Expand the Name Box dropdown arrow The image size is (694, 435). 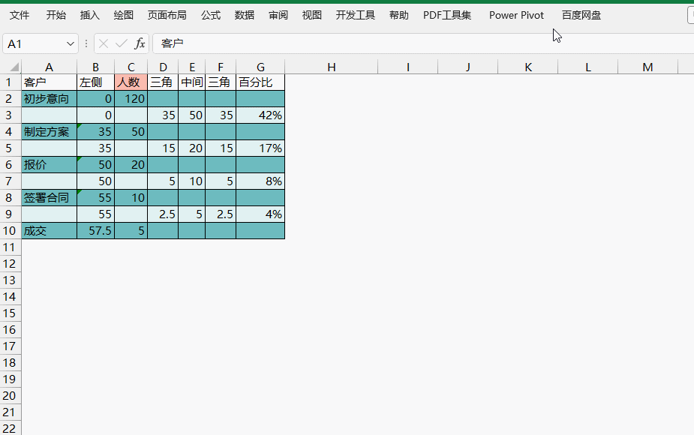70,43
